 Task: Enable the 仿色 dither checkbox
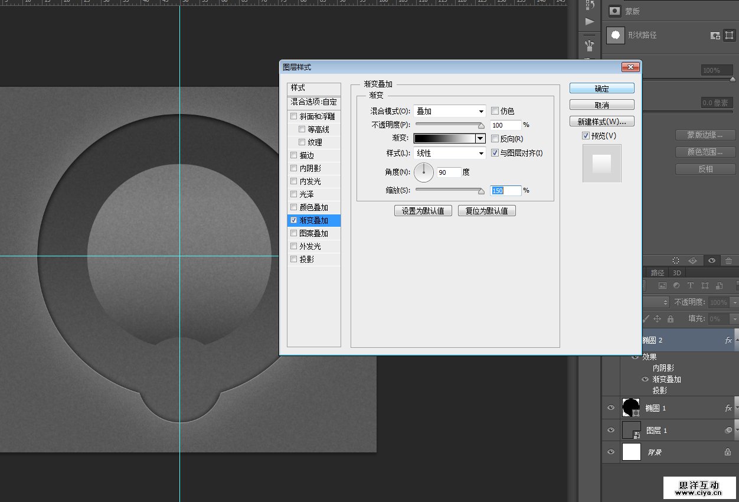point(495,111)
